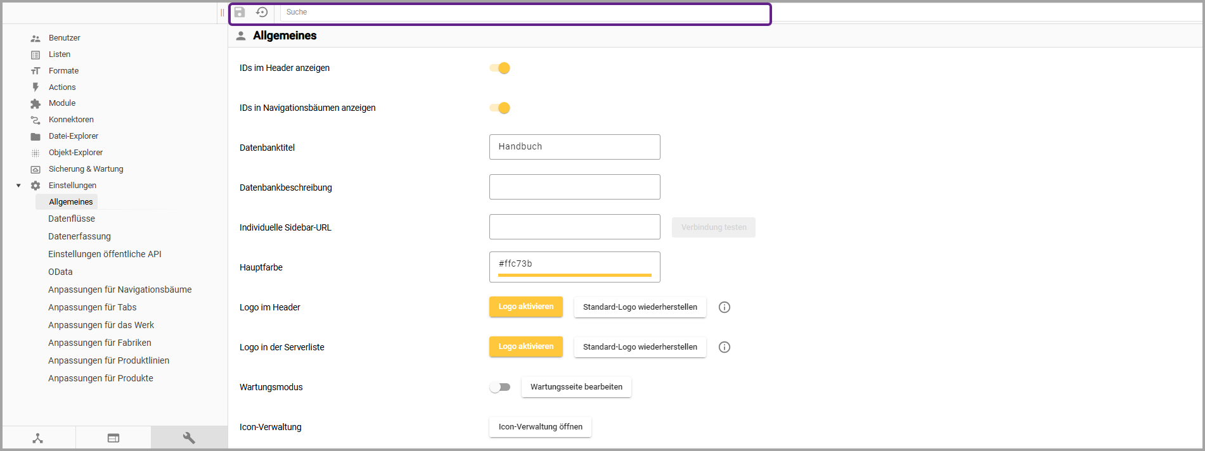
Task: Collapse the Einstellungen tree node arrow
Action: pos(18,186)
